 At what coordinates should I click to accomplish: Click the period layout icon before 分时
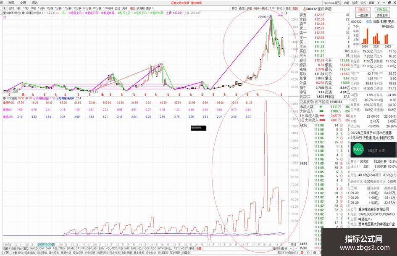pyautogui.click(x=5, y=8)
